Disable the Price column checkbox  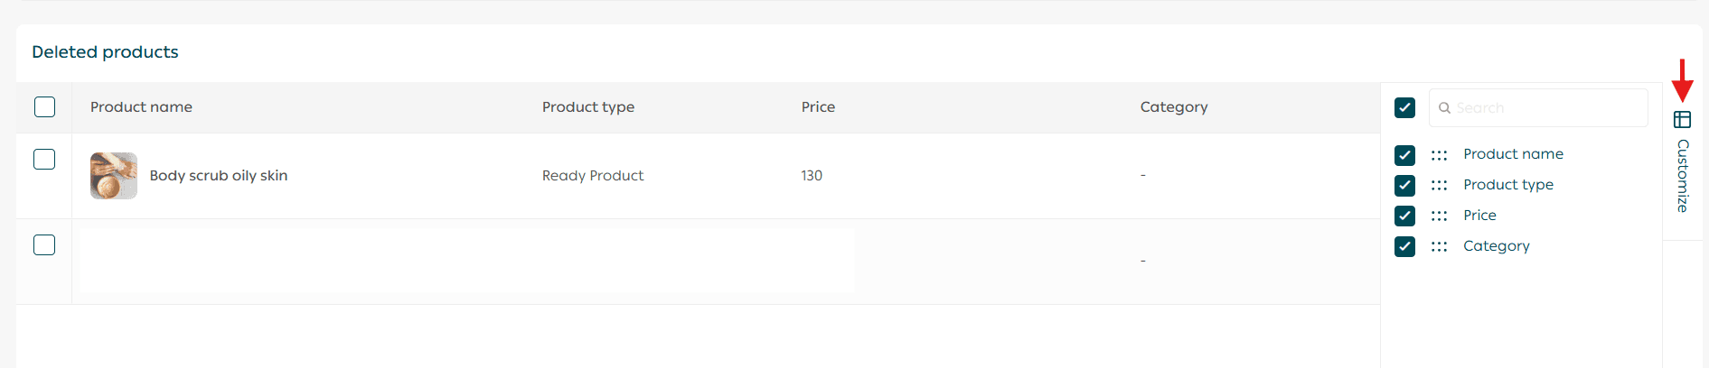pyautogui.click(x=1404, y=216)
